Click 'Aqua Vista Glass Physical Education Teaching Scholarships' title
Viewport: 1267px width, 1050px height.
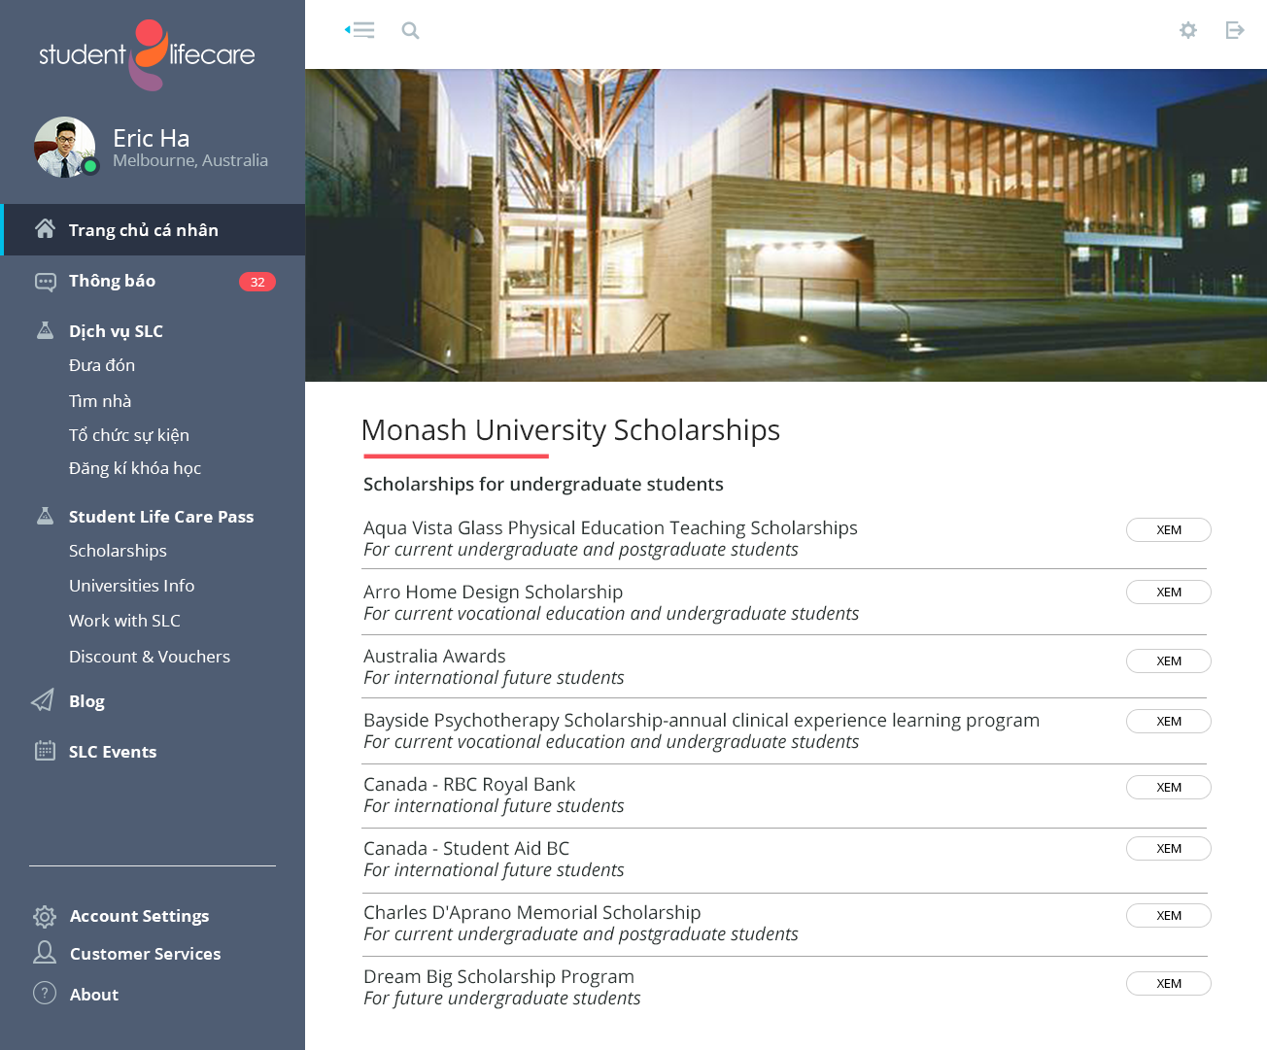(610, 527)
